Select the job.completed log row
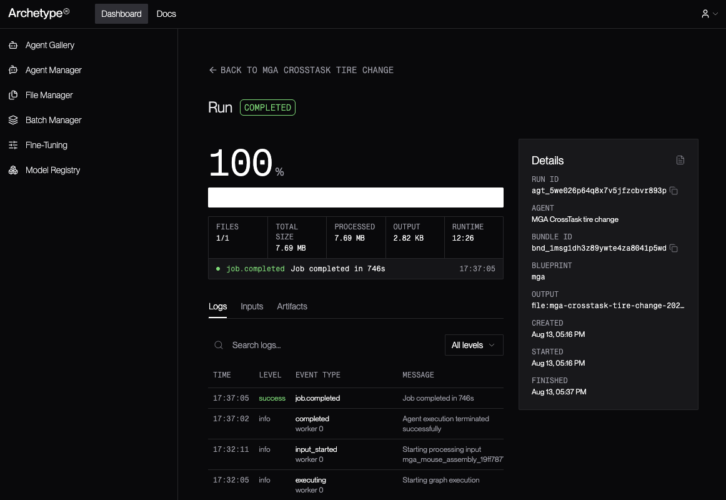 pos(356,398)
